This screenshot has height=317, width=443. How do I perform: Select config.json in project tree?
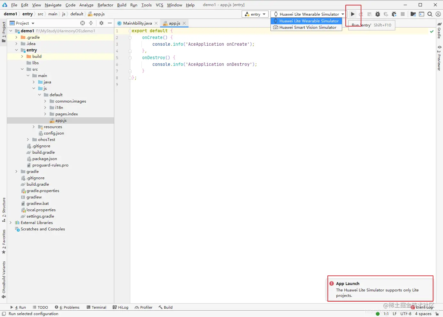54,133
